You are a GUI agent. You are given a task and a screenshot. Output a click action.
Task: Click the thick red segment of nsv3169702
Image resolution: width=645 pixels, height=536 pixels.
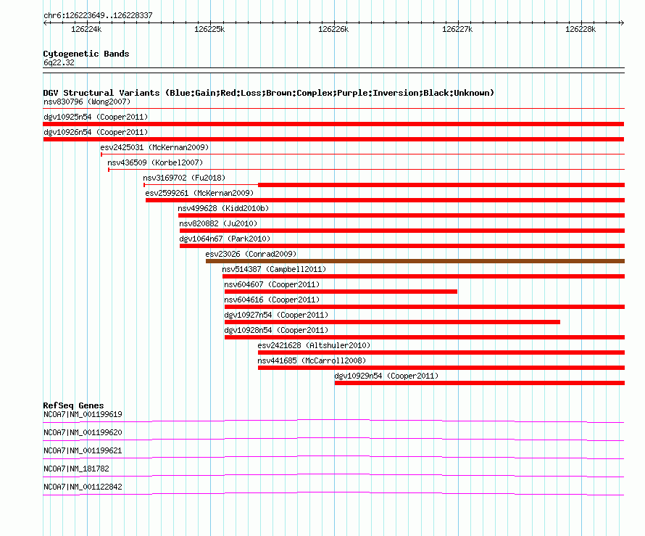point(441,185)
